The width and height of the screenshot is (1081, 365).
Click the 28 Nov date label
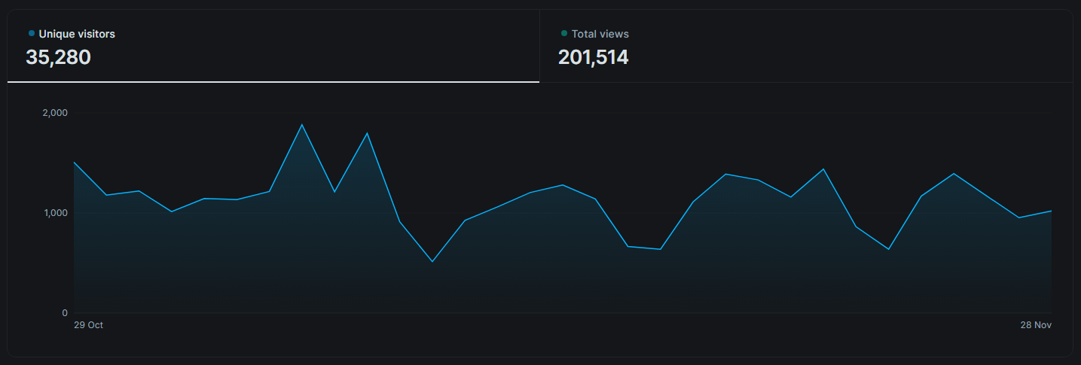pyautogui.click(x=1036, y=325)
